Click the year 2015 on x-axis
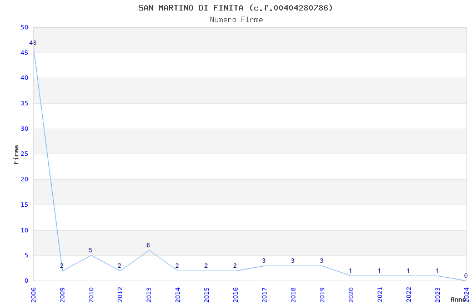The width and height of the screenshot is (472, 305). (207, 294)
